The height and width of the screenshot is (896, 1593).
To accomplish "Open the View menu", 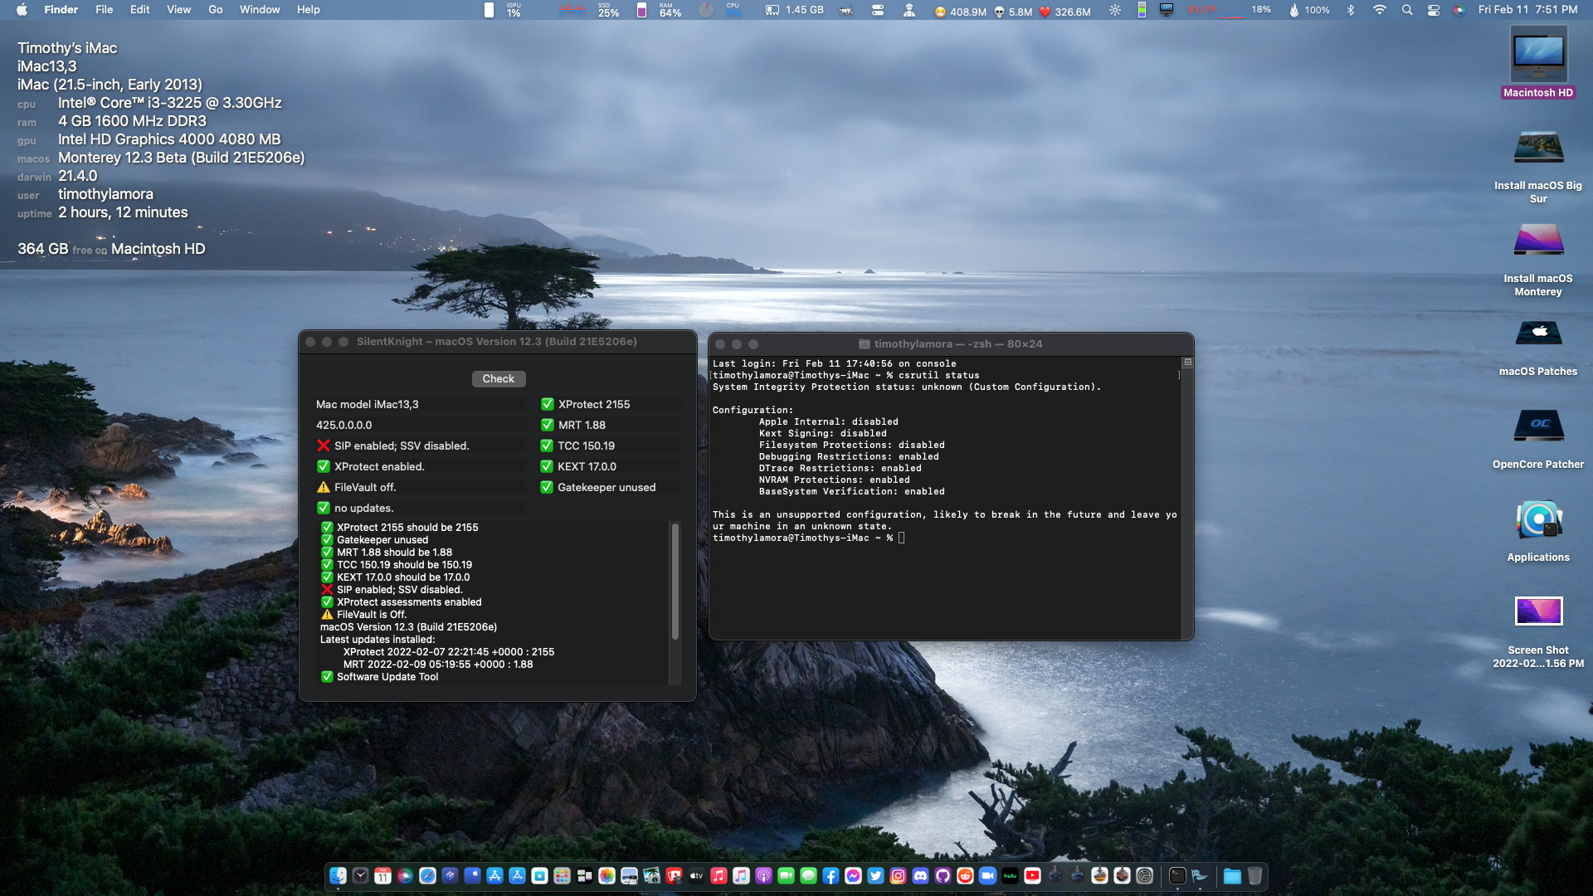I will click(x=178, y=10).
